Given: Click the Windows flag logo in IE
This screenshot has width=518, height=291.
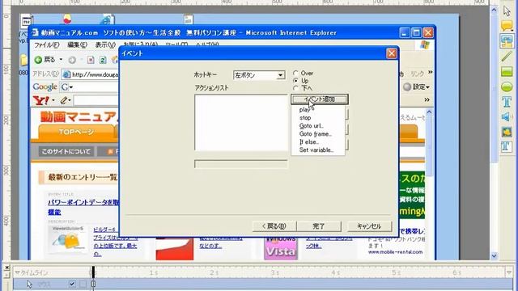Looking at the screenshot, I should (x=425, y=44).
